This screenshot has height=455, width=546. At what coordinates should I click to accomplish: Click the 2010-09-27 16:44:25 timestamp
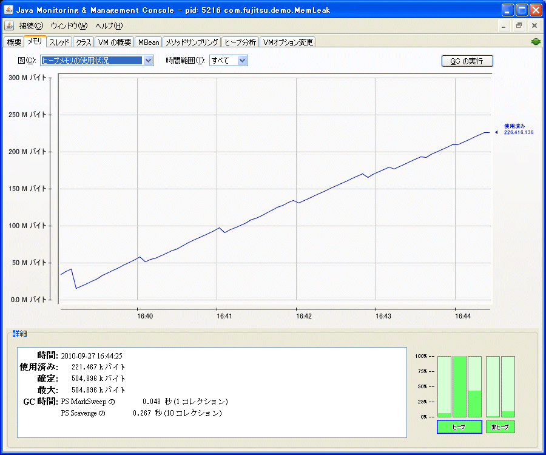(92, 356)
